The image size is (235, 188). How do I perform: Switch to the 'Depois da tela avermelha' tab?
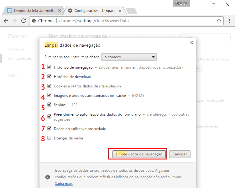tap(34, 11)
